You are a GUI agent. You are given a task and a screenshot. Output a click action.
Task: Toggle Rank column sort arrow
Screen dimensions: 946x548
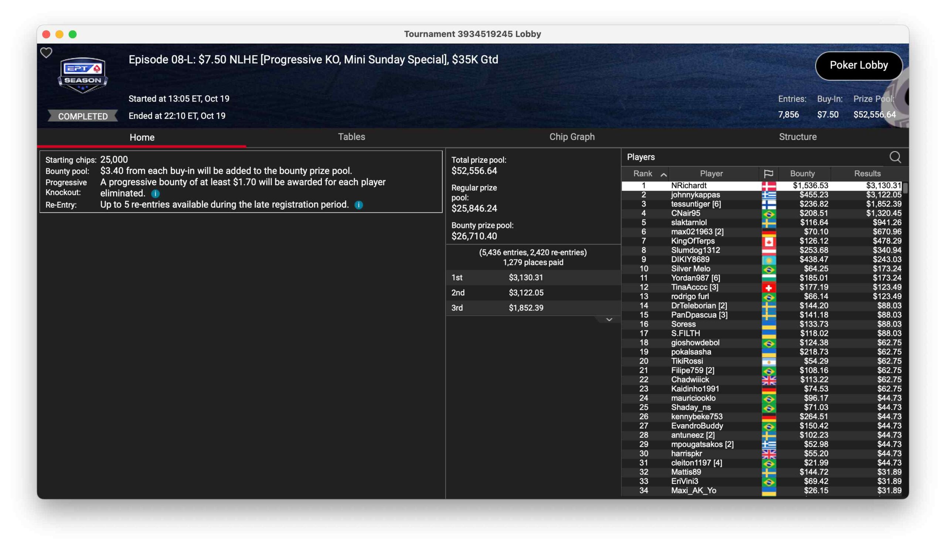(x=664, y=174)
